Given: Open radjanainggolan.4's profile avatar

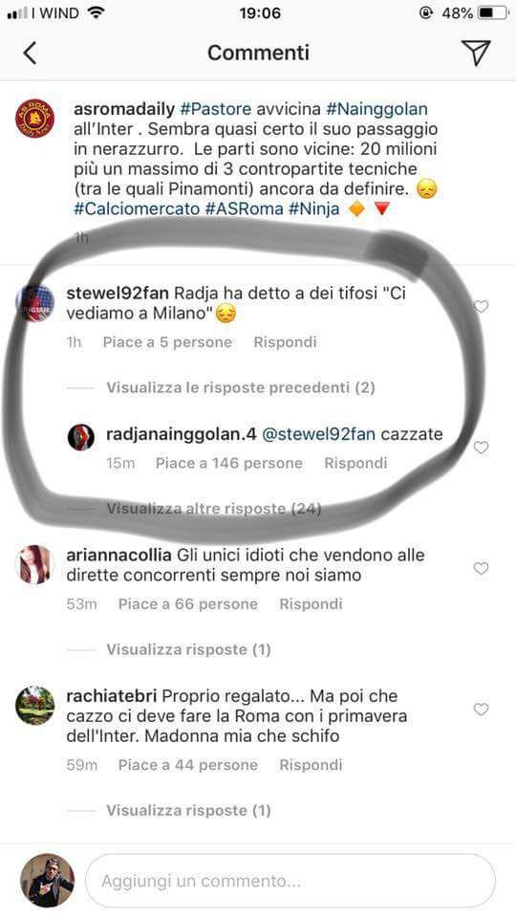Looking at the screenshot, I should [80, 437].
